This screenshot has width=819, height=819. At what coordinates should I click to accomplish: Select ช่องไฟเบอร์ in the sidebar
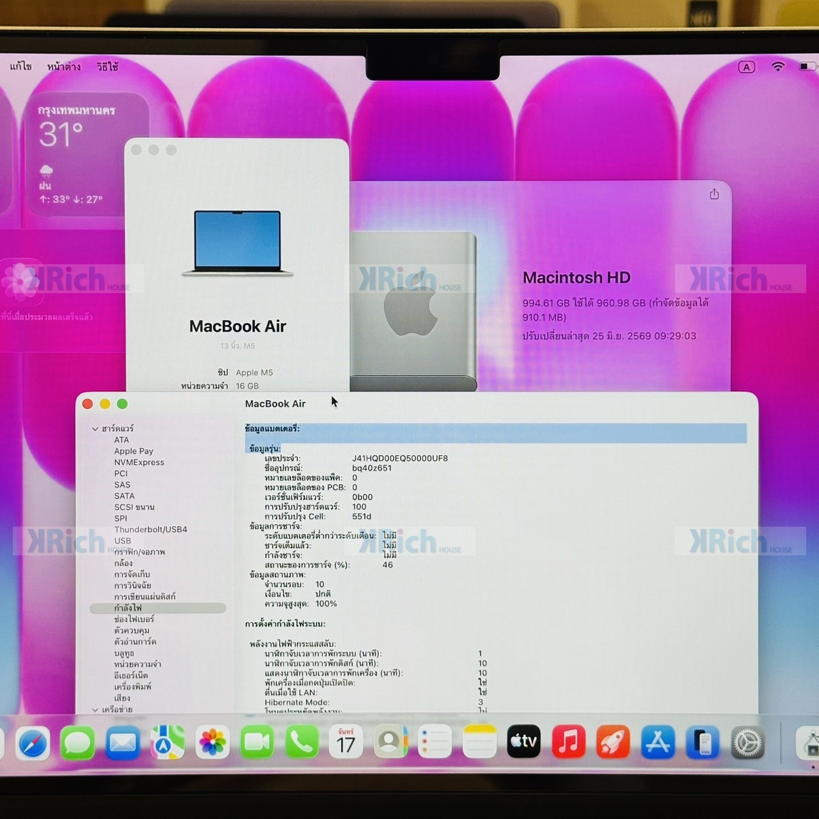[x=134, y=619]
